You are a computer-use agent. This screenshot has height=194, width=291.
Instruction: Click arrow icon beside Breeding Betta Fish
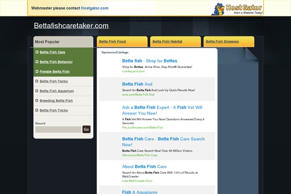pos(37,100)
